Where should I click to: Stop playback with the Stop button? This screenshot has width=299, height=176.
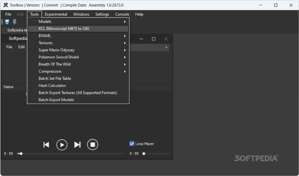93,145
